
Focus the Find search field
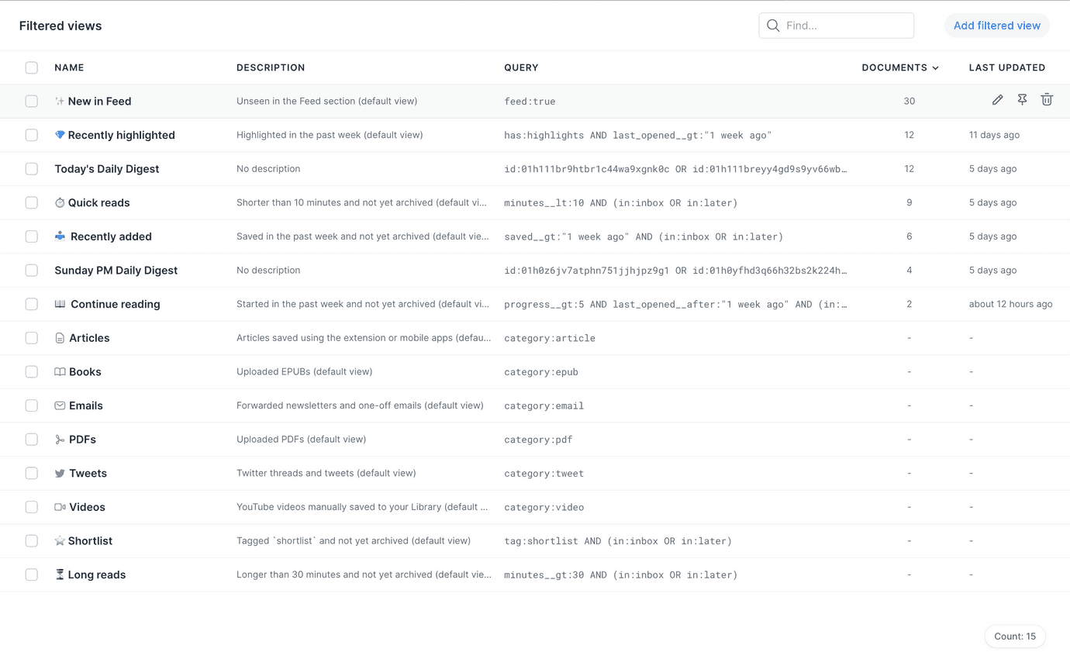click(845, 26)
